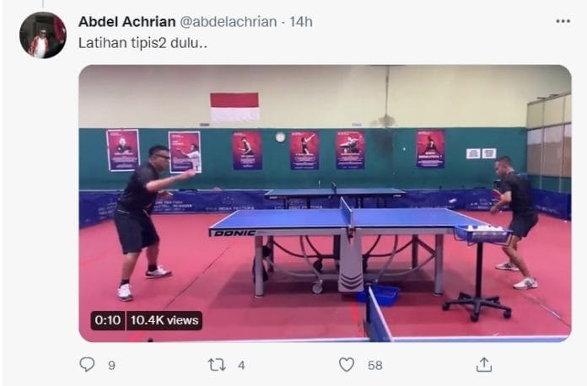
Task: Like the tweet with the heart icon
Action: tap(347, 365)
